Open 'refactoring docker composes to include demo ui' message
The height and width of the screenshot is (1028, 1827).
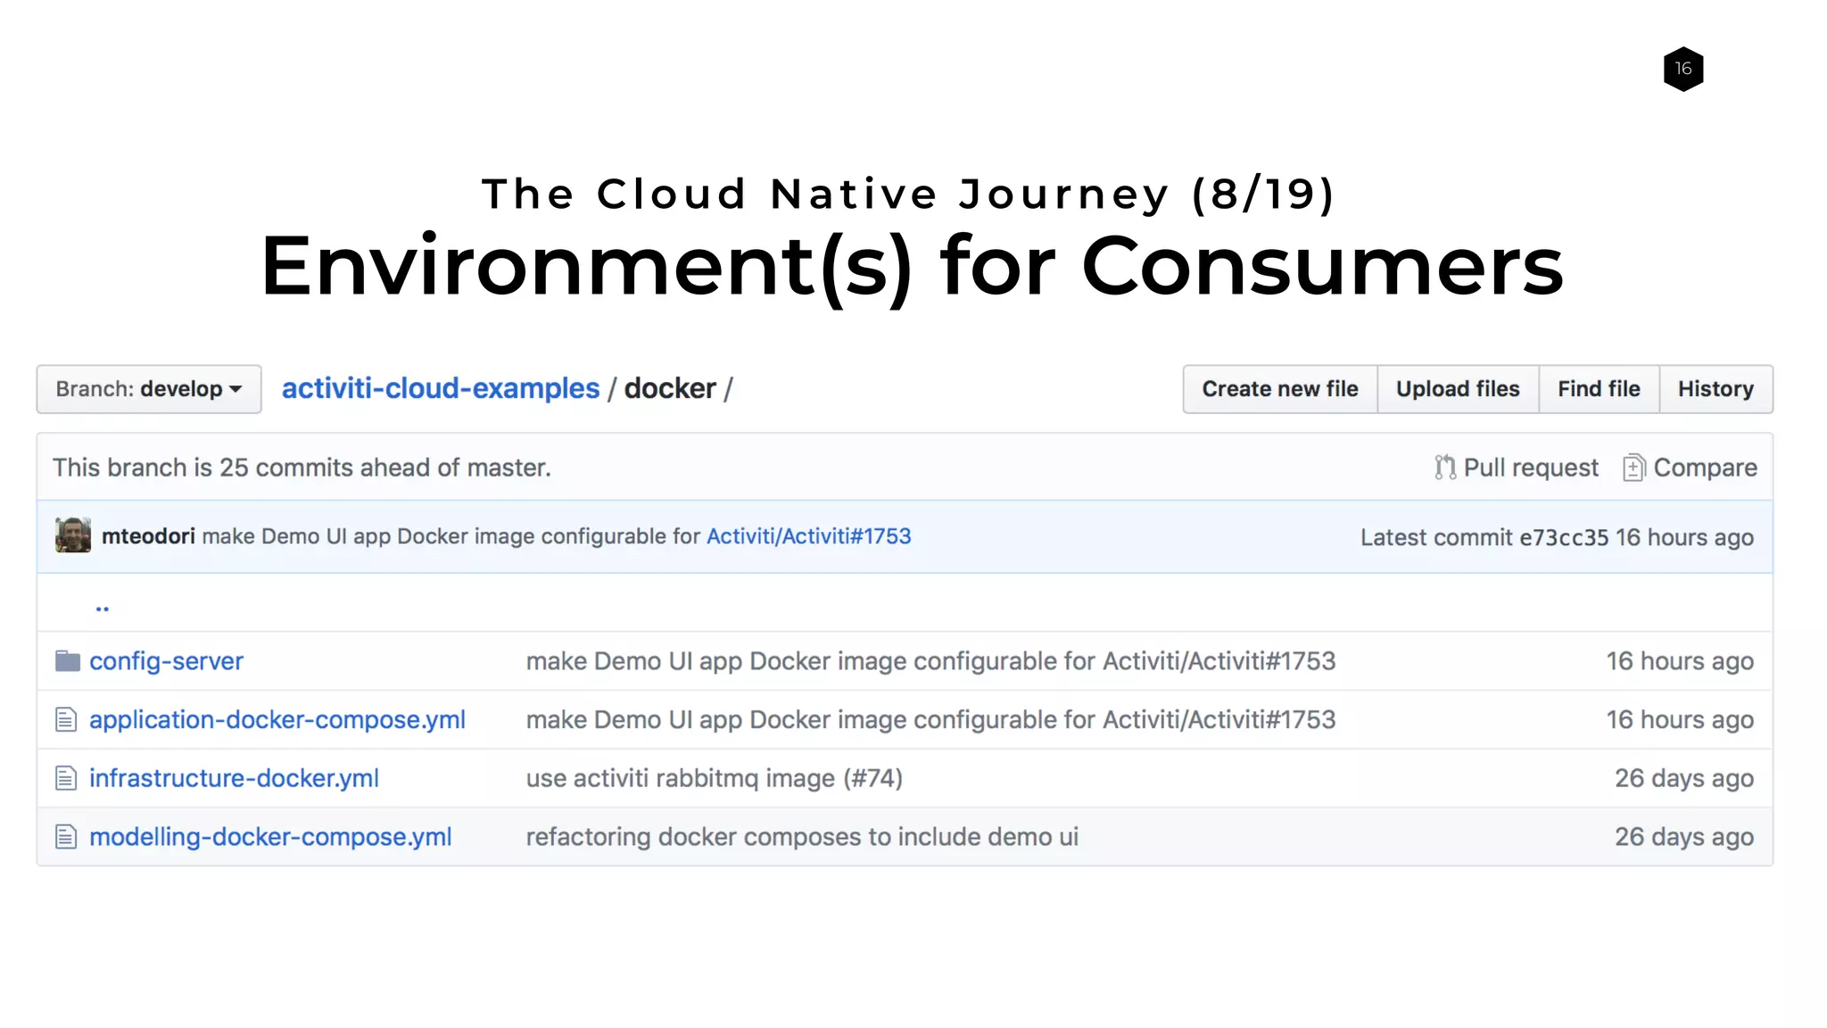point(802,837)
